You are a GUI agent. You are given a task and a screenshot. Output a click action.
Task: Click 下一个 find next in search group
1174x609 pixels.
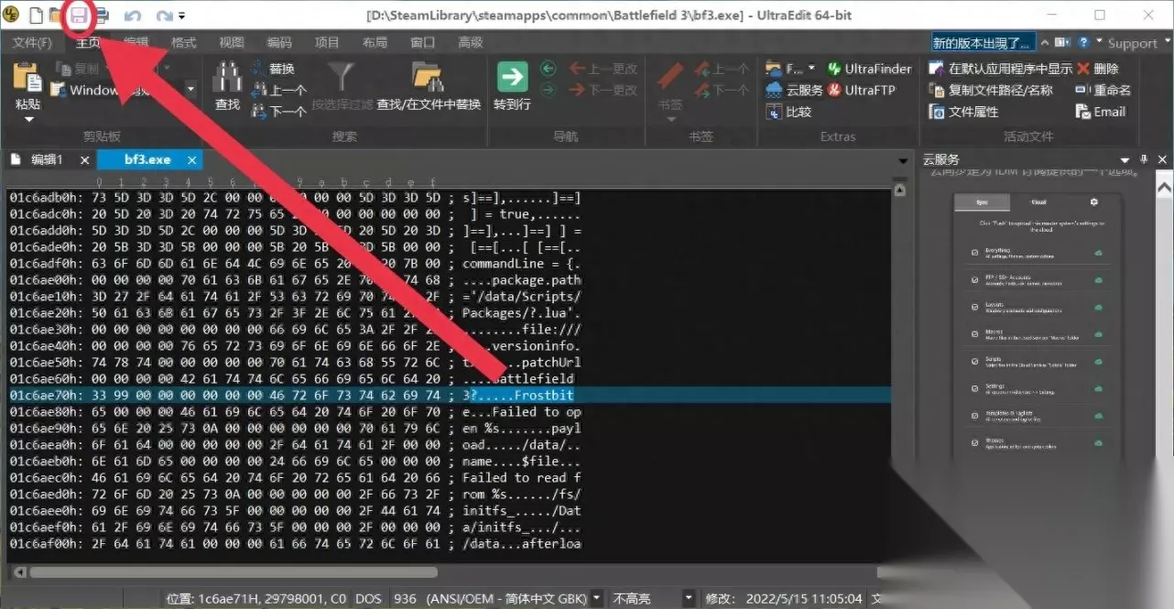pos(278,112)
